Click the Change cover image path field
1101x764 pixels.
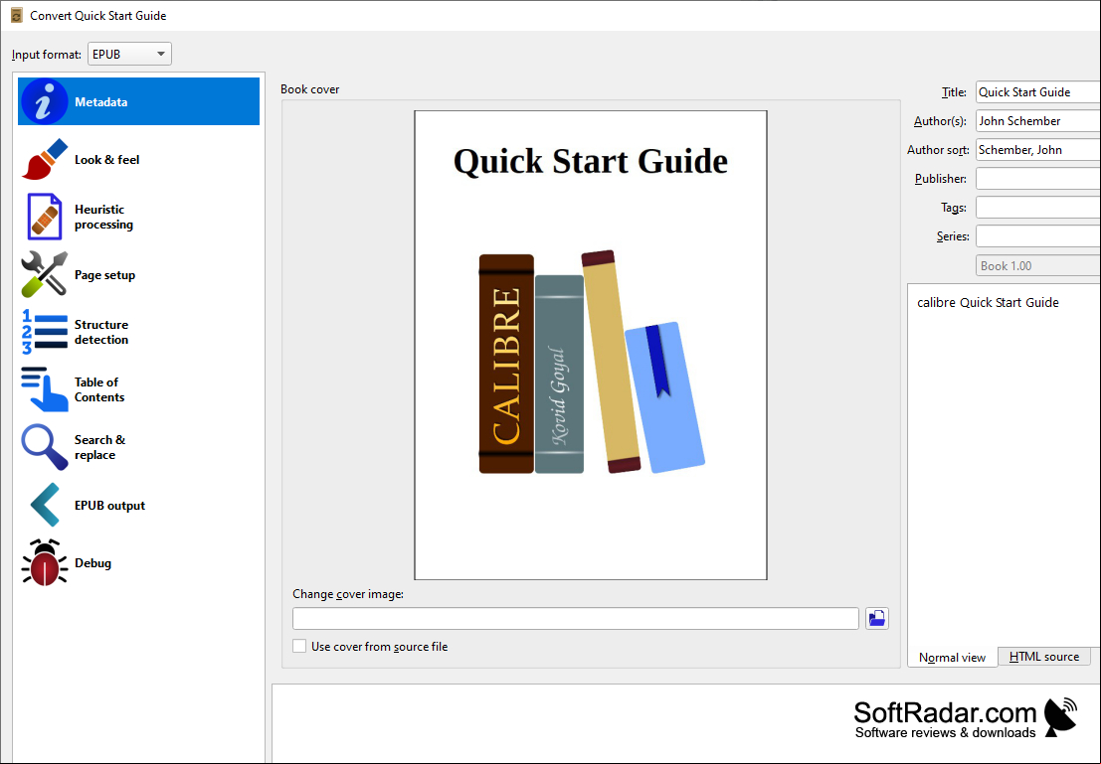point(576,618)
